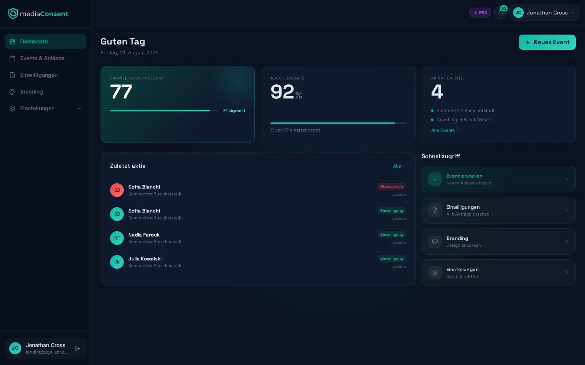Click the arrow next to Alle in Zuletzt aktiv
This screenshot has height=365, width=585.
tap(404, 166)
